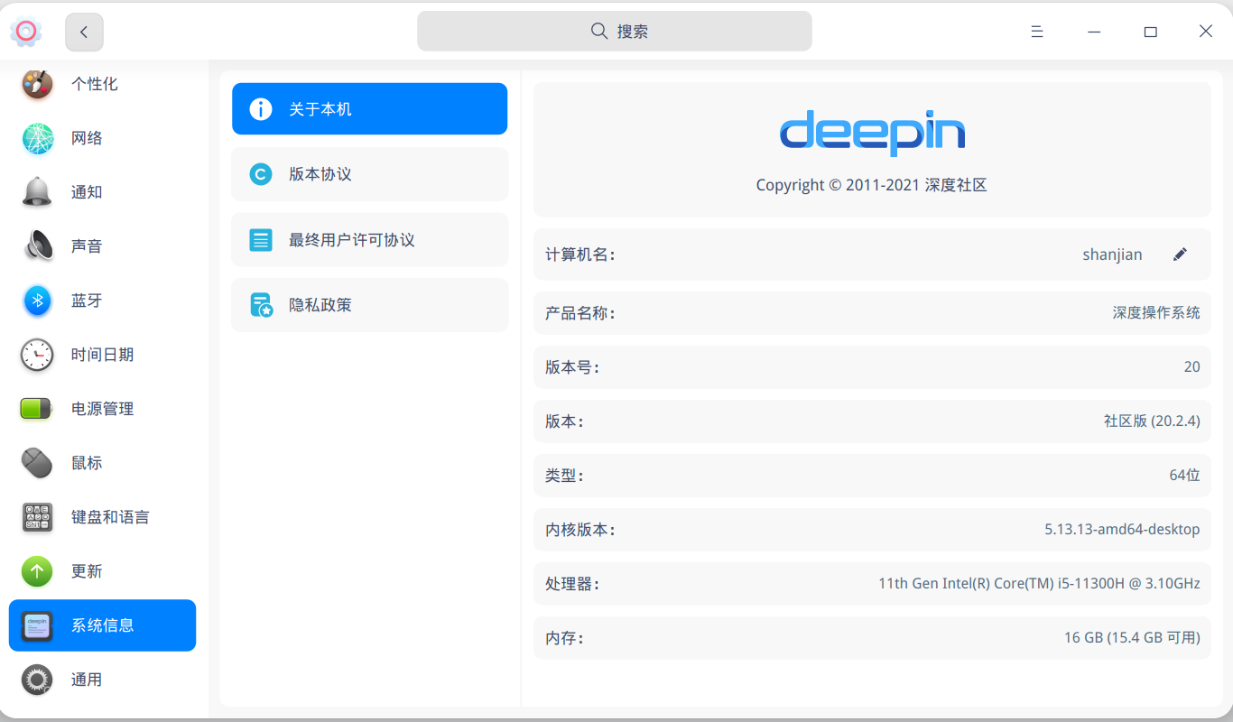This screenshot has width=1233, height=722.
Task: Close the Control Center window
Action: tap(1206, 32)
